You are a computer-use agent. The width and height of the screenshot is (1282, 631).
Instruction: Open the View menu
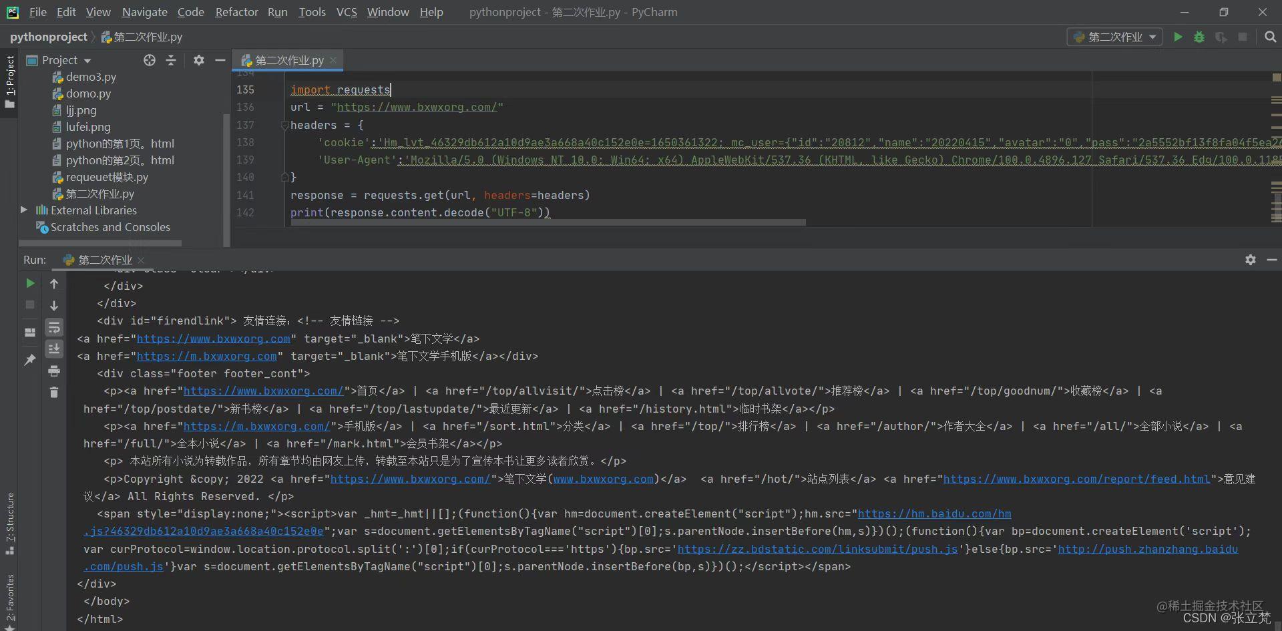(98, 12)
